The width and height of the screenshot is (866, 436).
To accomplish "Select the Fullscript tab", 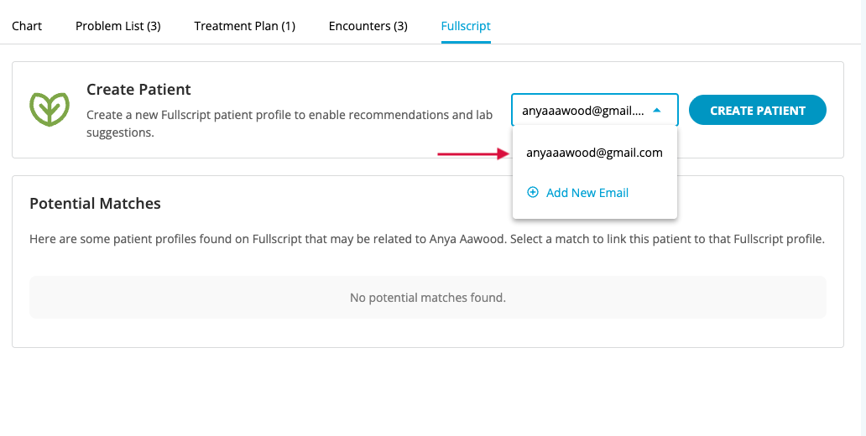I will pos(466,26).
